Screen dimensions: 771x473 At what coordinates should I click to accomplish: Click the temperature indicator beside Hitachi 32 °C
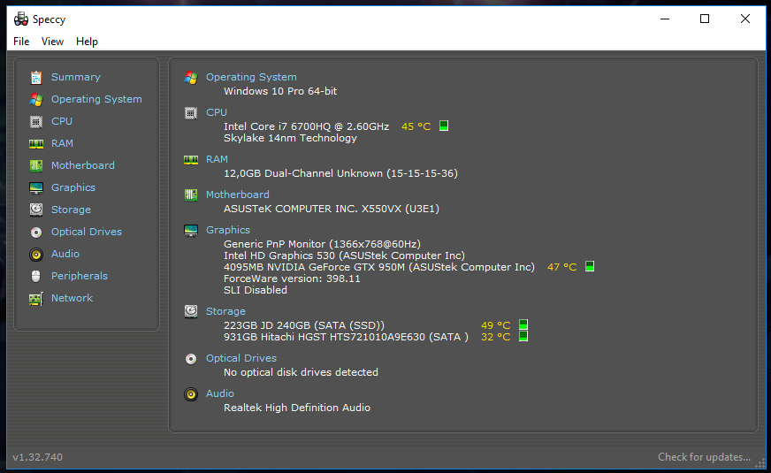[523, 336]
